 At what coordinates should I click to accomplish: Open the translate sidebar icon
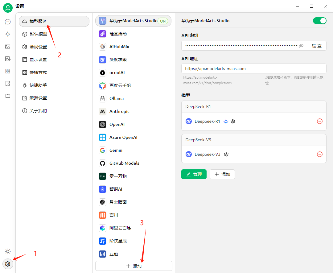pos(8,59)
